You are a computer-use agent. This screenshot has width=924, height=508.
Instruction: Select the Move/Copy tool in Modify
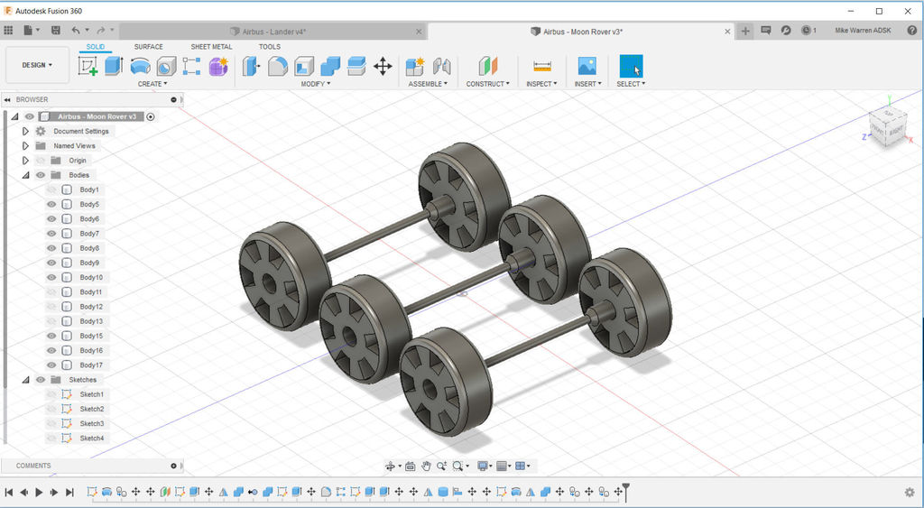tap(383, 66)
